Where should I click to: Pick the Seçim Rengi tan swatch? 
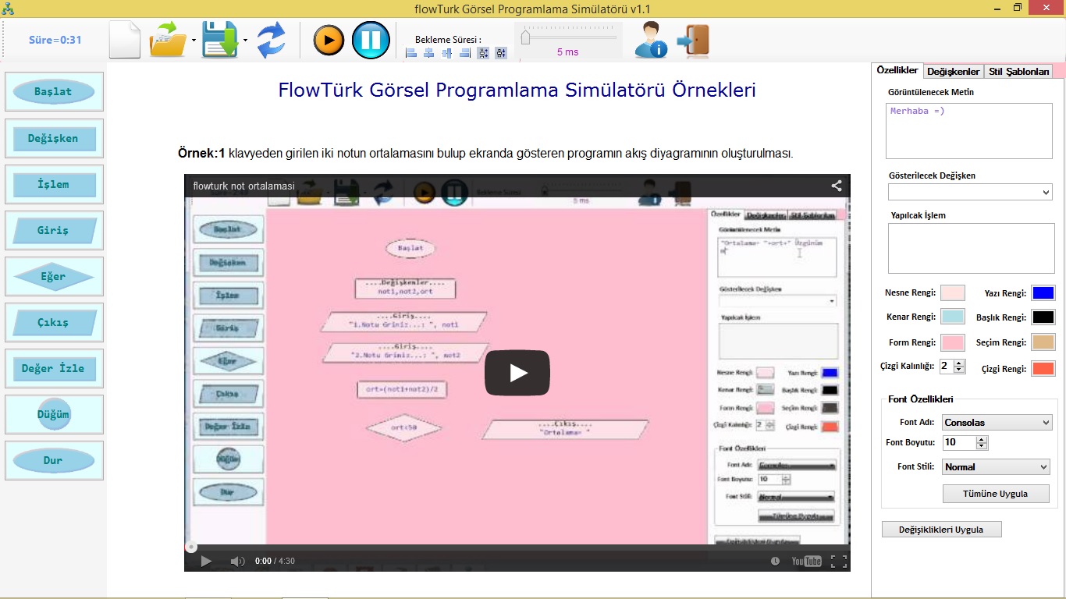click(1043, 342)
